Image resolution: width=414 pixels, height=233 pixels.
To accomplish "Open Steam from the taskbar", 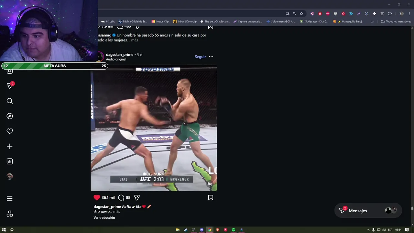I will (185, 230).
